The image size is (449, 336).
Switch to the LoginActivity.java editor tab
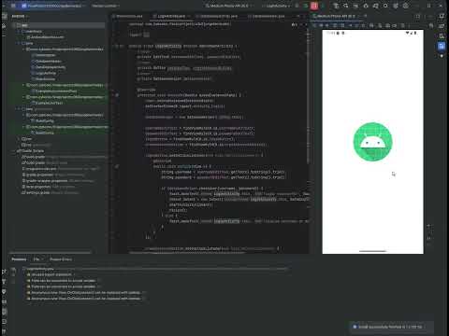pyautogui.click(x=171, y=16)
